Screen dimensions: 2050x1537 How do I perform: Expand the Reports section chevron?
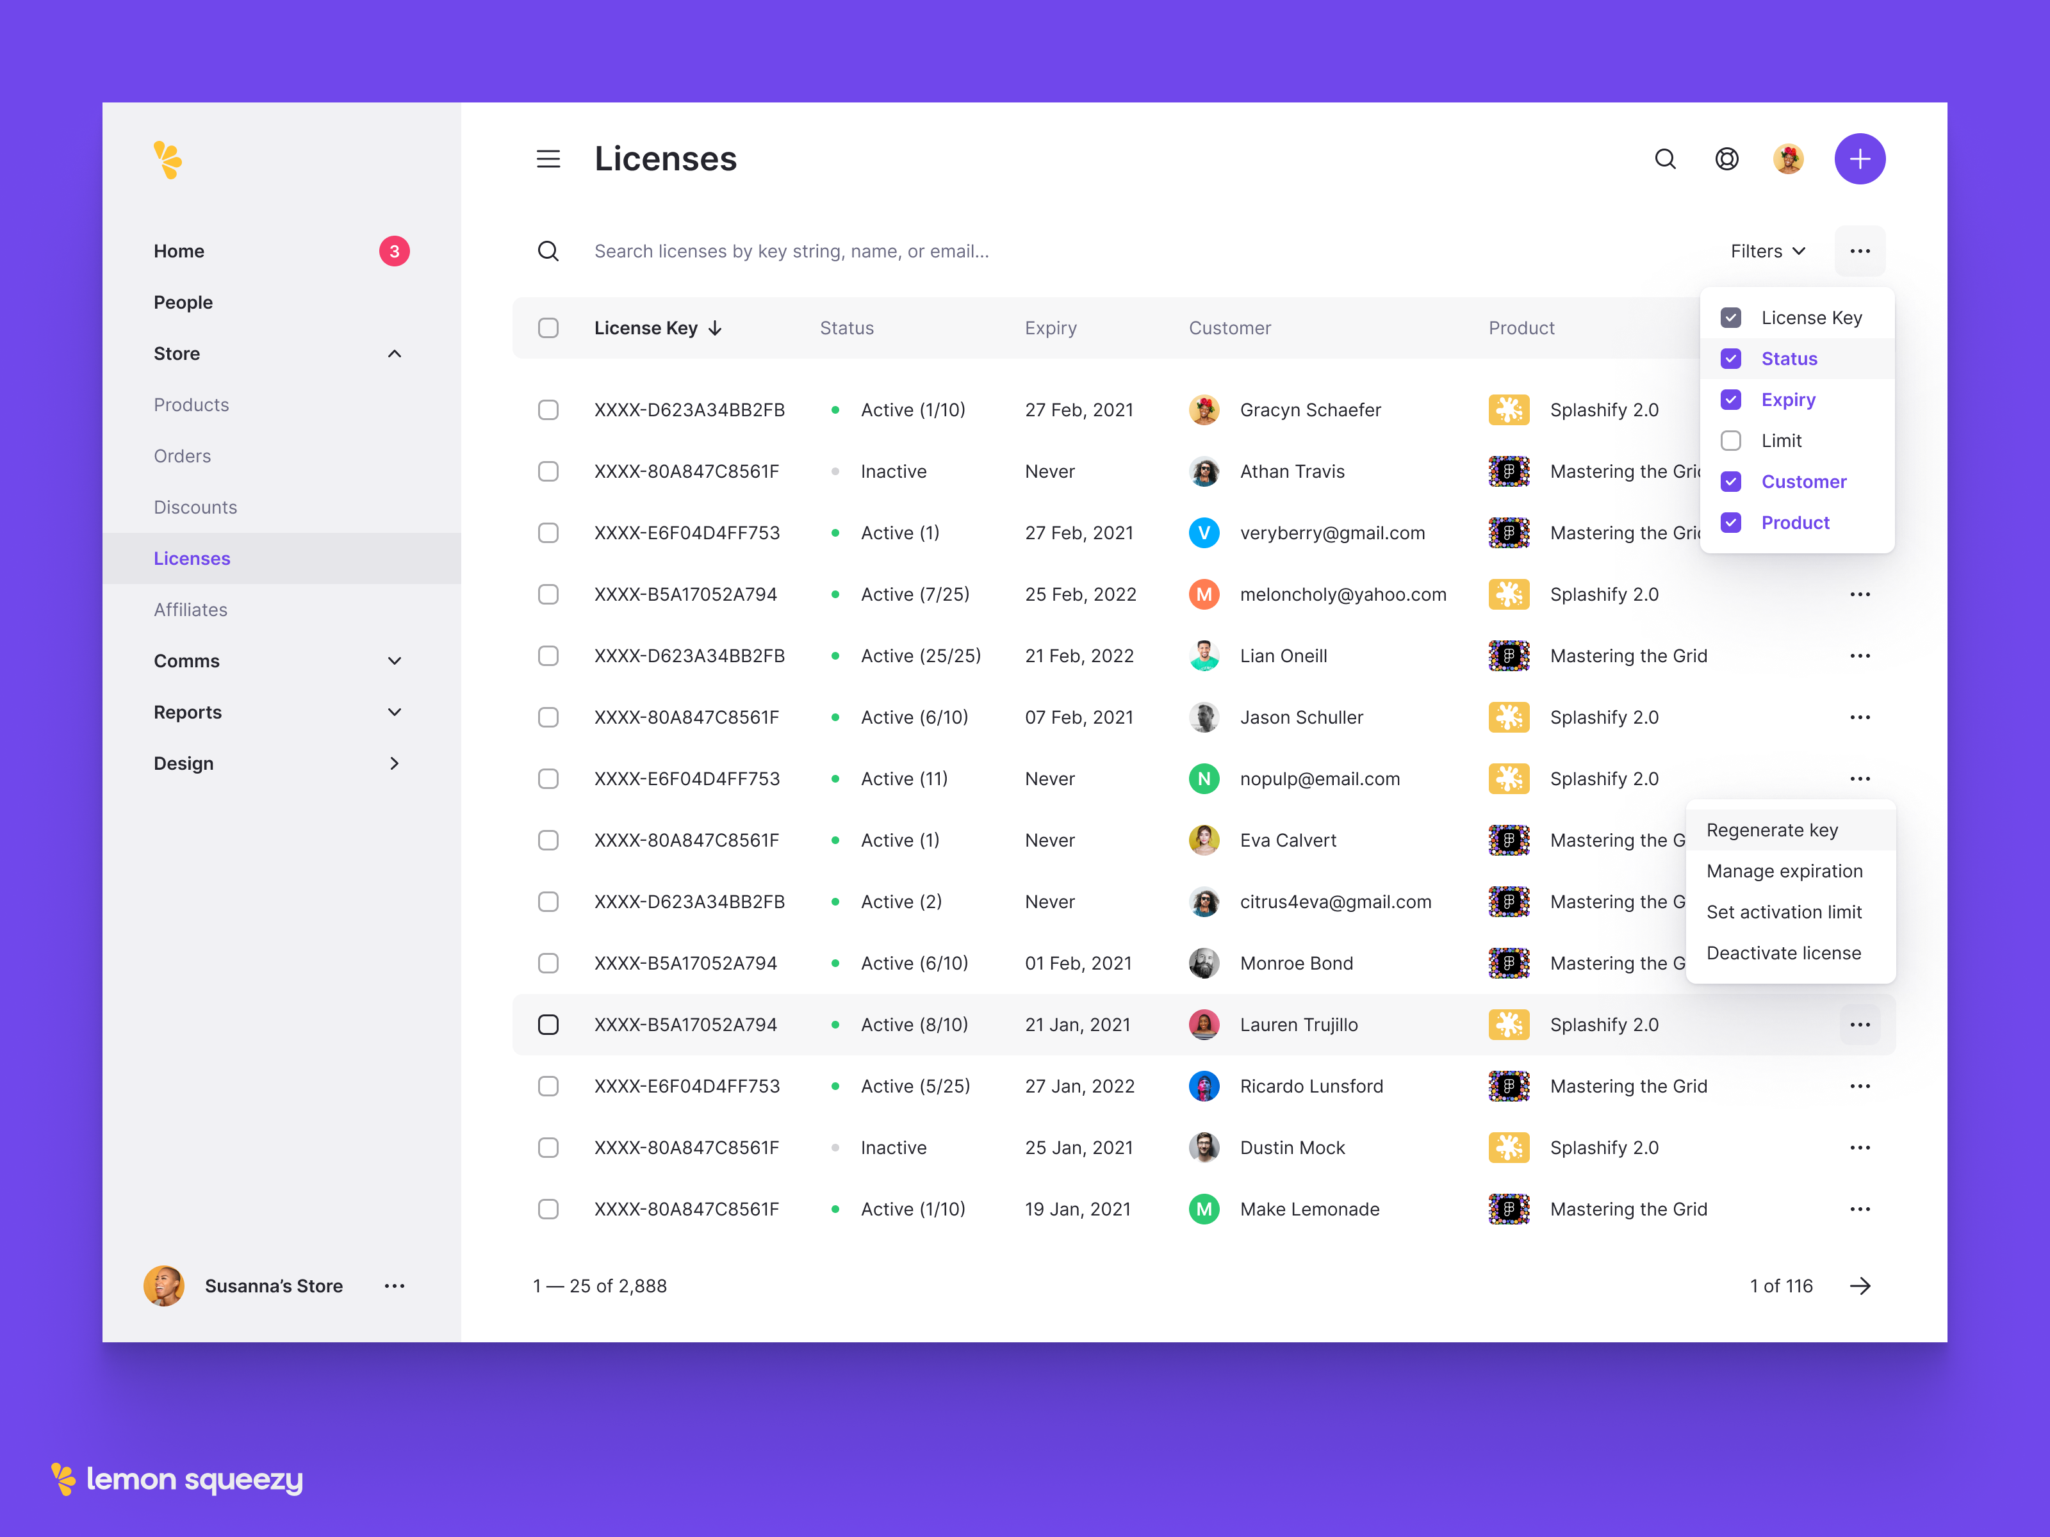coord(394,712)
